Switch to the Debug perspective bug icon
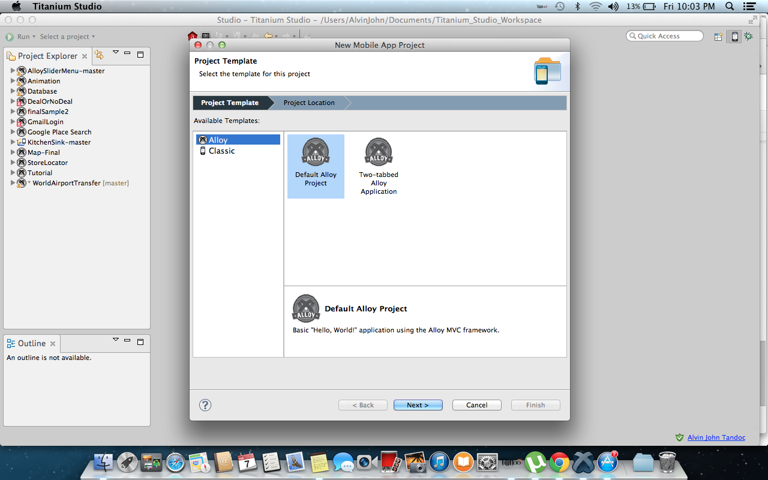Screen dimensions: 768x480 coord(748,37)
